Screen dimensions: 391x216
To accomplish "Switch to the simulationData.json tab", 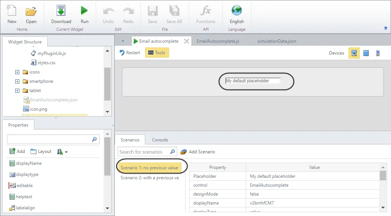I will tap(277, 41).
